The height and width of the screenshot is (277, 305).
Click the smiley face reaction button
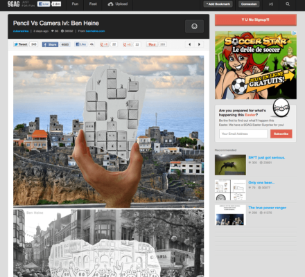tap(194, 26)
